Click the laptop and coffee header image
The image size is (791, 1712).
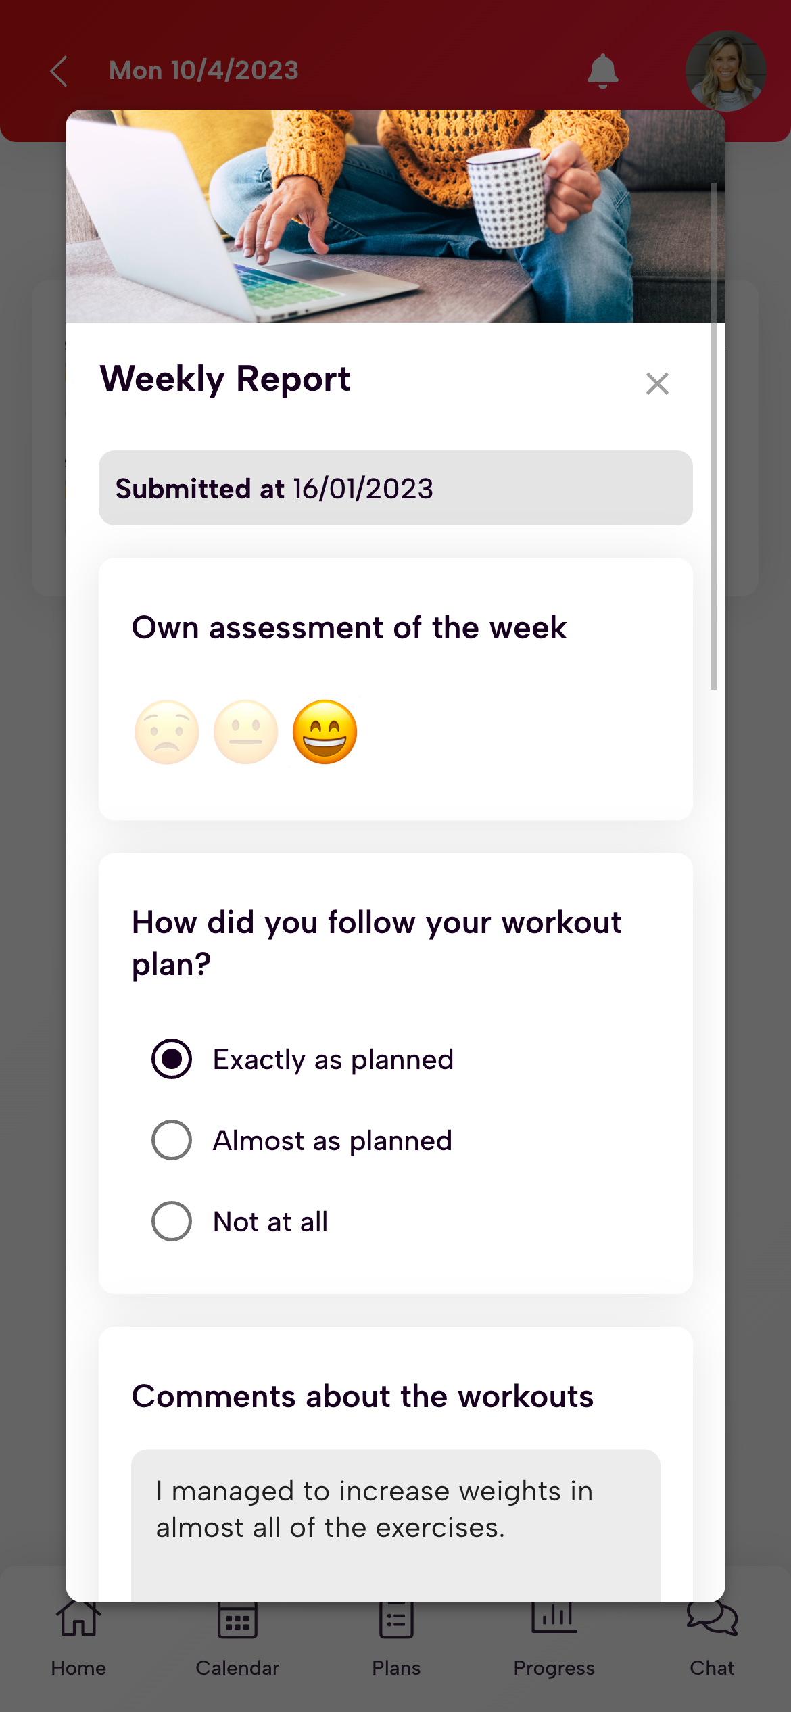pyautogui.click(x=395, y=216)
